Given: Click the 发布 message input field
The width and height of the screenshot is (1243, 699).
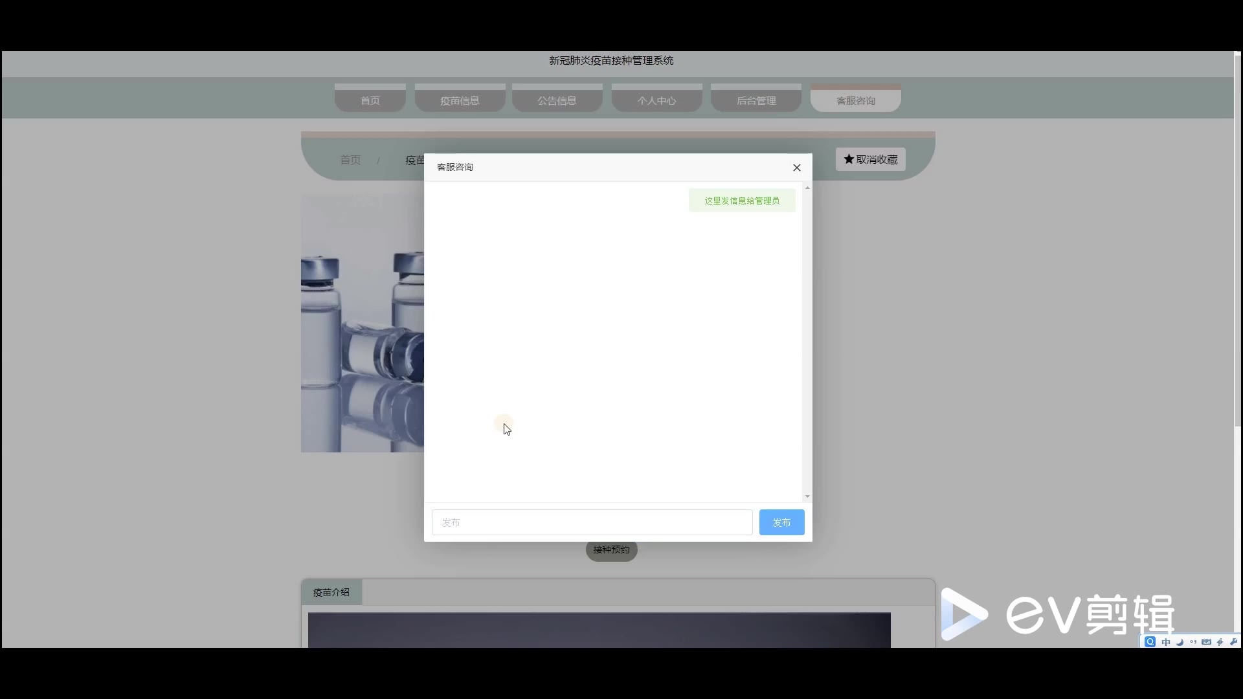Looking at the screenshot, I should 592,522.
